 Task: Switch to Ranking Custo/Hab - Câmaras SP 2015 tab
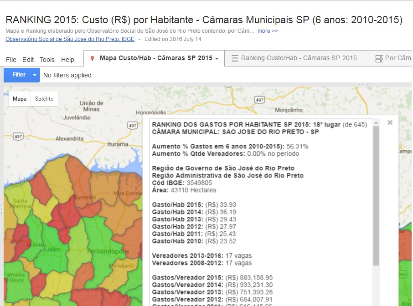coord(299,58)
